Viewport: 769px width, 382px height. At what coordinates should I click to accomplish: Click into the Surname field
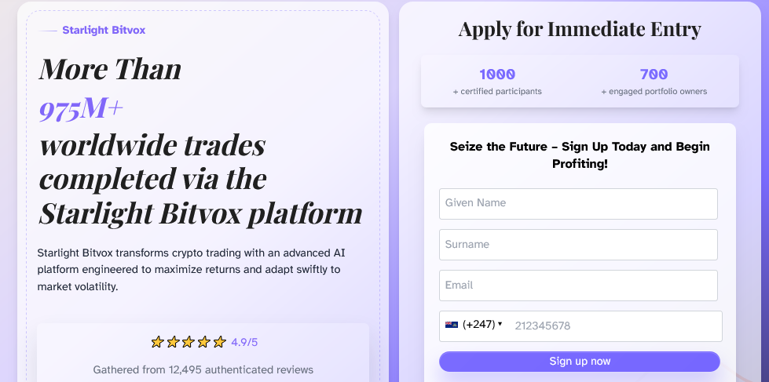point(578,245)
